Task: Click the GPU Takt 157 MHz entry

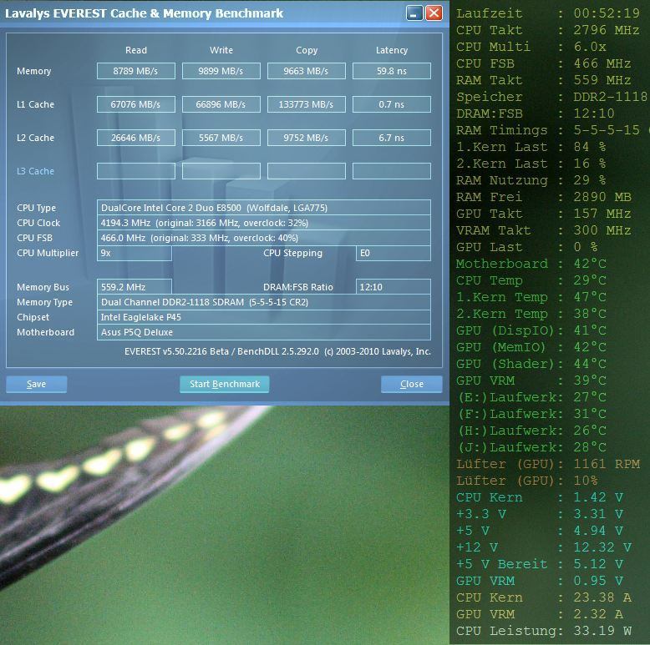Action: click(x=544, y=214)
